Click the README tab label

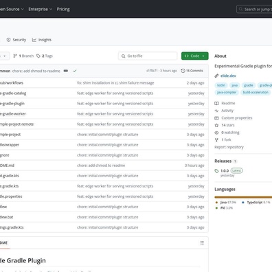[x=4, y=242]
